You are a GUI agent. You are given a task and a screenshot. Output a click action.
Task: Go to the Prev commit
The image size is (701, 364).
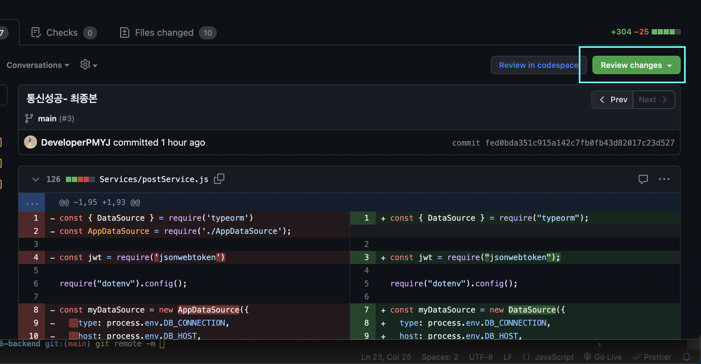click(x=613, y=100)
